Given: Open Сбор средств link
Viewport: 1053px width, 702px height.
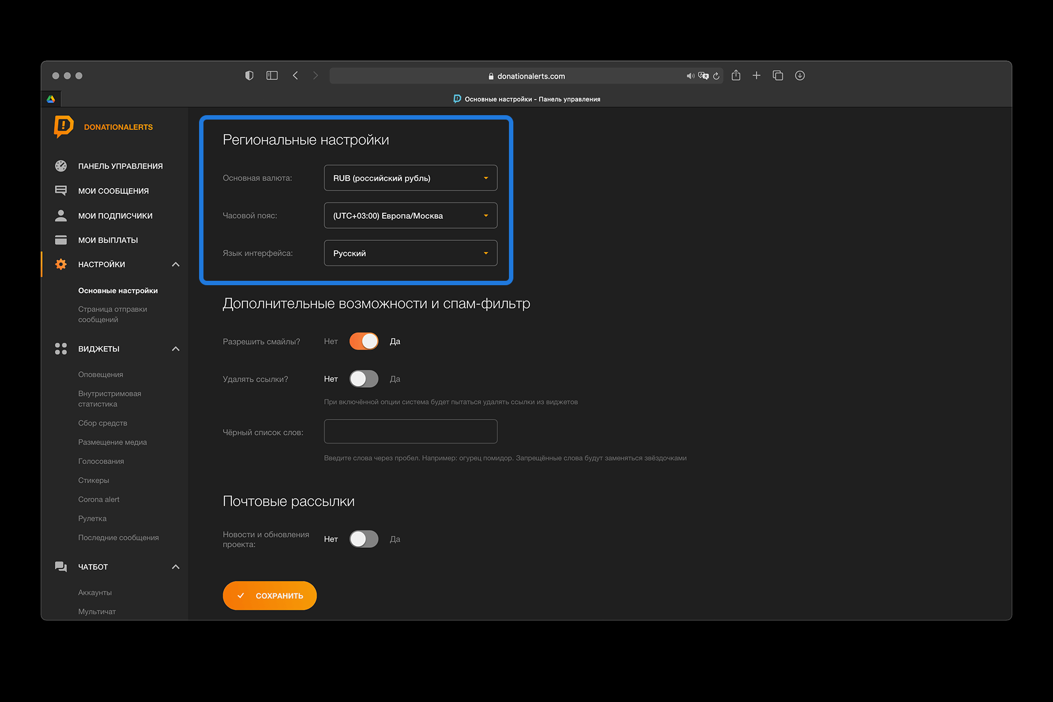Looking at the screenshot, I should coord(103,423).
